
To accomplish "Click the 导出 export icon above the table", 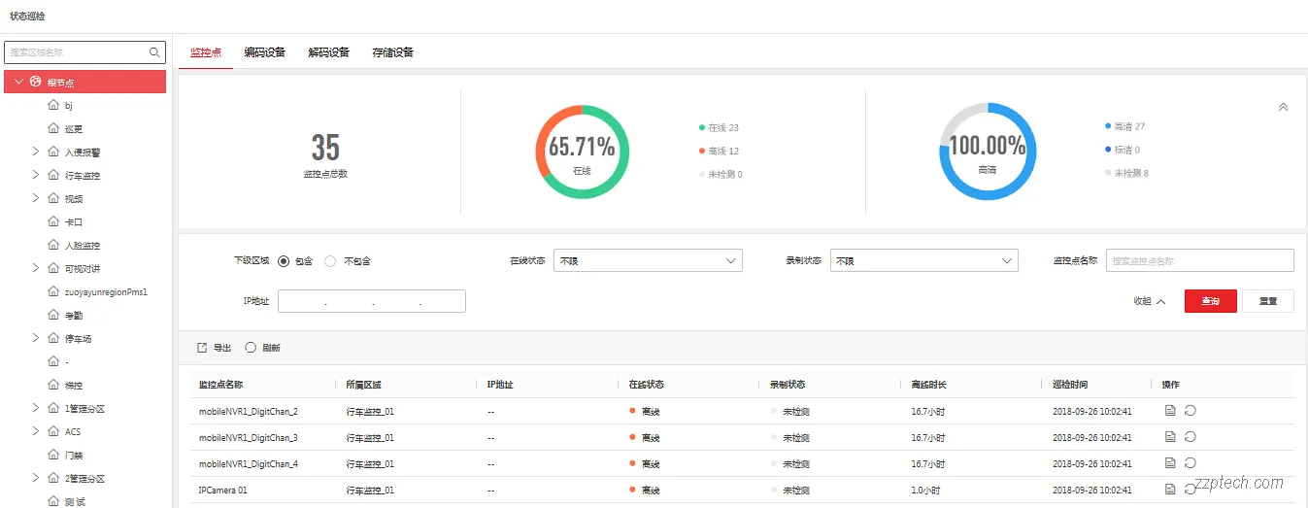I will (202, 348).
